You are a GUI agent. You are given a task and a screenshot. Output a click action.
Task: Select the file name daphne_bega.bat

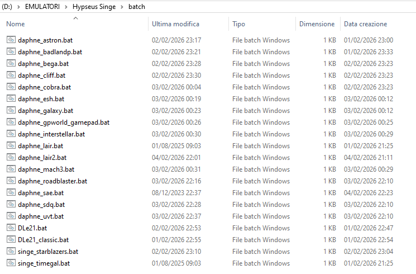click(43, 64)
